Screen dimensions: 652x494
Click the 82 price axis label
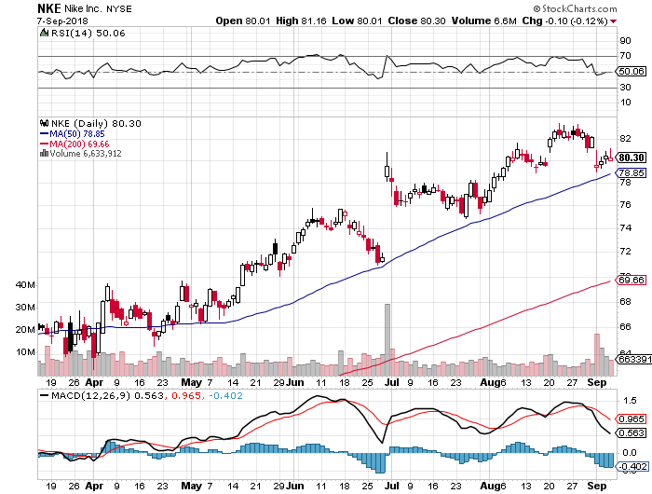click(x=625, y=139)
